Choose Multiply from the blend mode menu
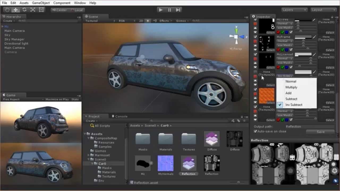 coord(291,87)
